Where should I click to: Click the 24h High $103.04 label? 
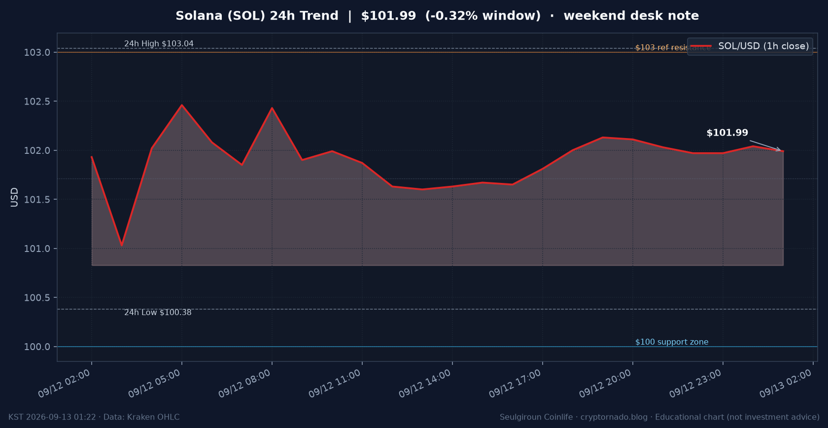(159, 44)
